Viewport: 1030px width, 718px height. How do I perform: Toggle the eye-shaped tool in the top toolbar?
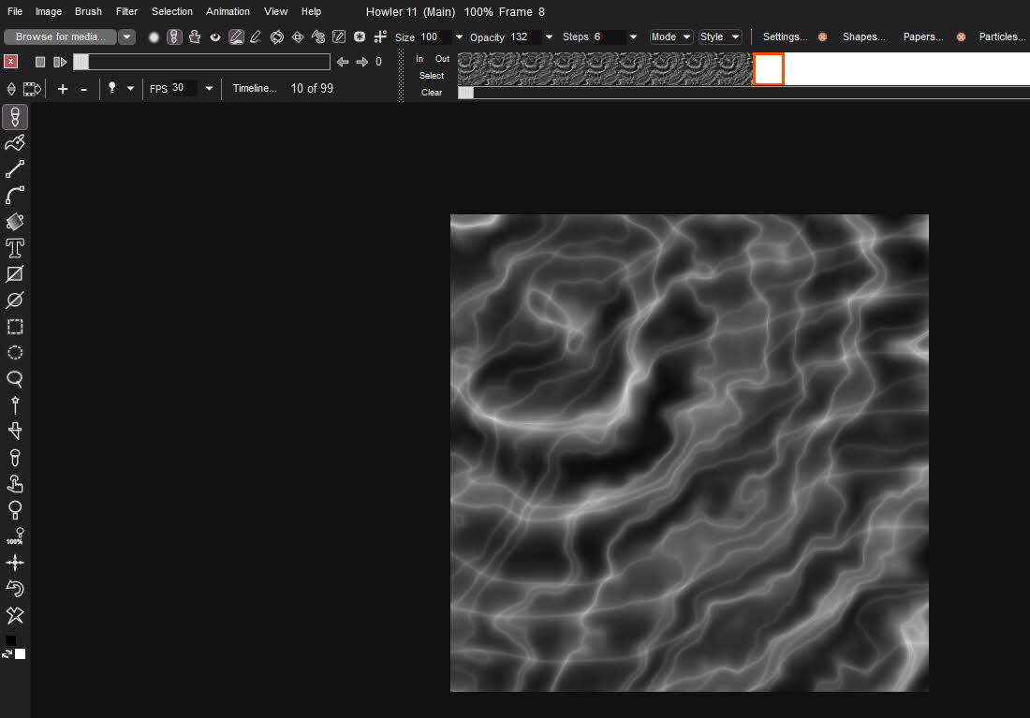tap(214, 37)
